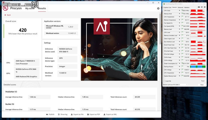Open the Memory Clock sensor dropdown
The height and width of the screenshot is (120, 208).
[179, 14]
